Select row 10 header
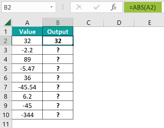The image size is (164, 128). pyautogui.click(x=6, y=115)
